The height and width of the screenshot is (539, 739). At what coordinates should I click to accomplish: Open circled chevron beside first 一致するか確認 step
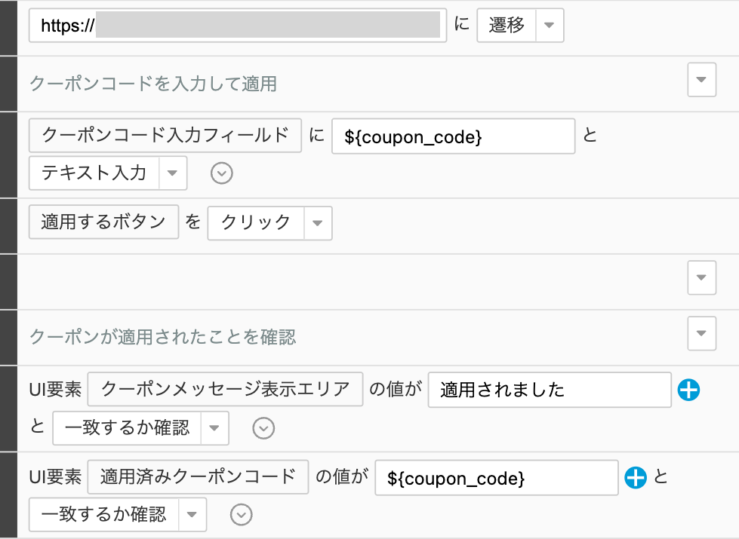pyautogui.click(x=263, y=428)
